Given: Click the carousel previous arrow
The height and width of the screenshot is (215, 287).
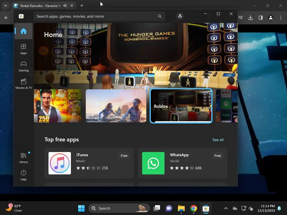Looking at the screenshot, I should 38,106.
